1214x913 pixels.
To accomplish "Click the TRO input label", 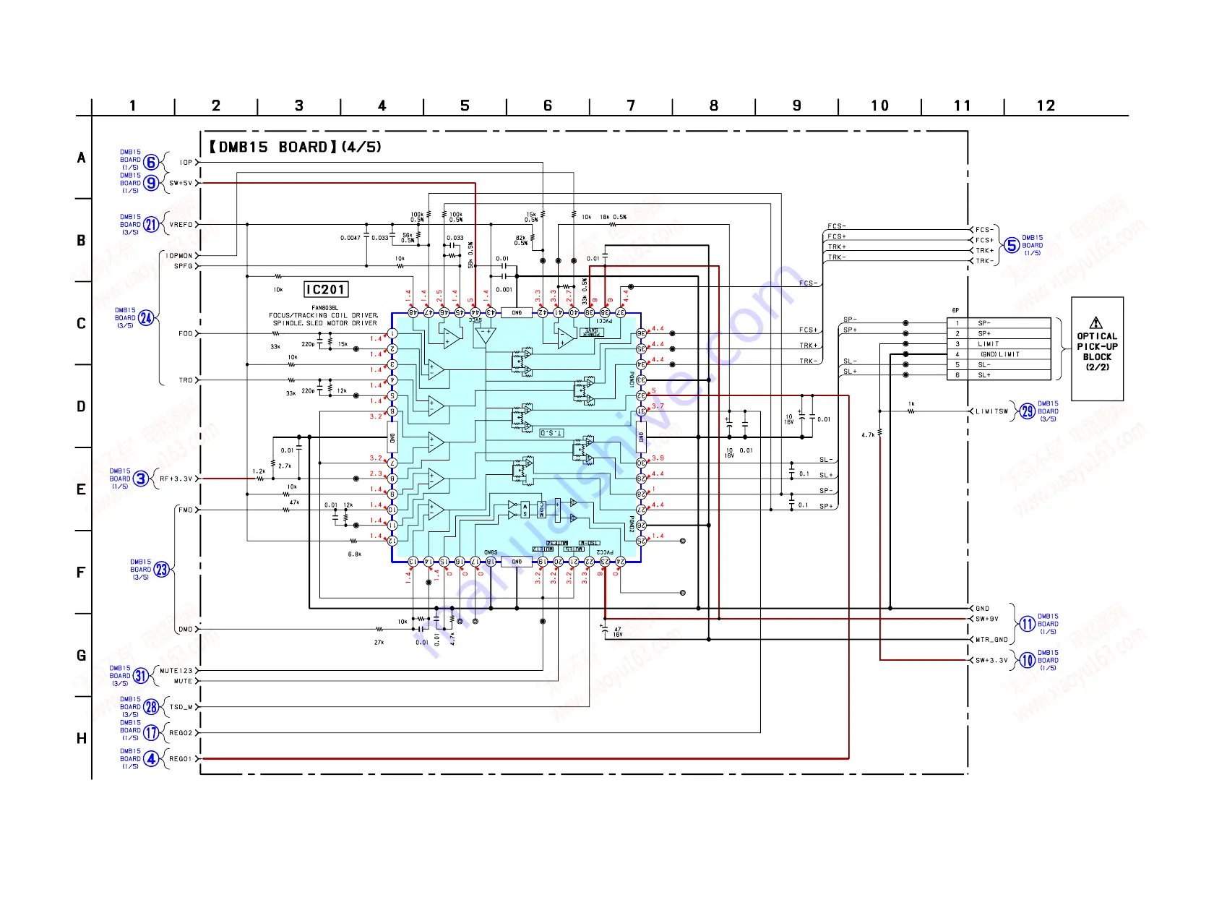I will [x=186, y=380].
